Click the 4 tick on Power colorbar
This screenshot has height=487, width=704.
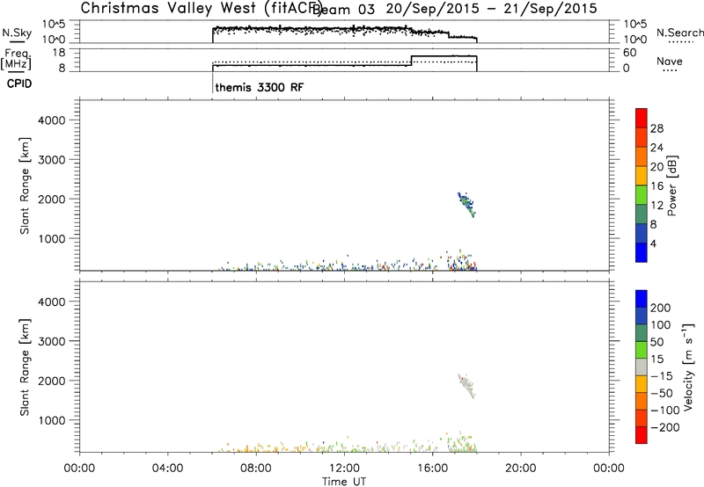654,243
